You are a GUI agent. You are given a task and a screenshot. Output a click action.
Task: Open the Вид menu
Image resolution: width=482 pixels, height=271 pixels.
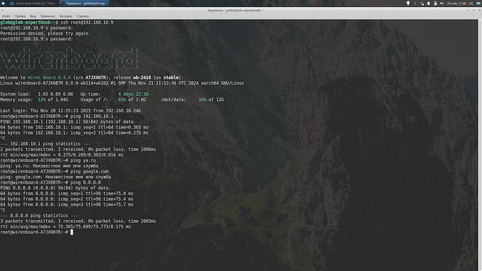[x=33, y=16]
